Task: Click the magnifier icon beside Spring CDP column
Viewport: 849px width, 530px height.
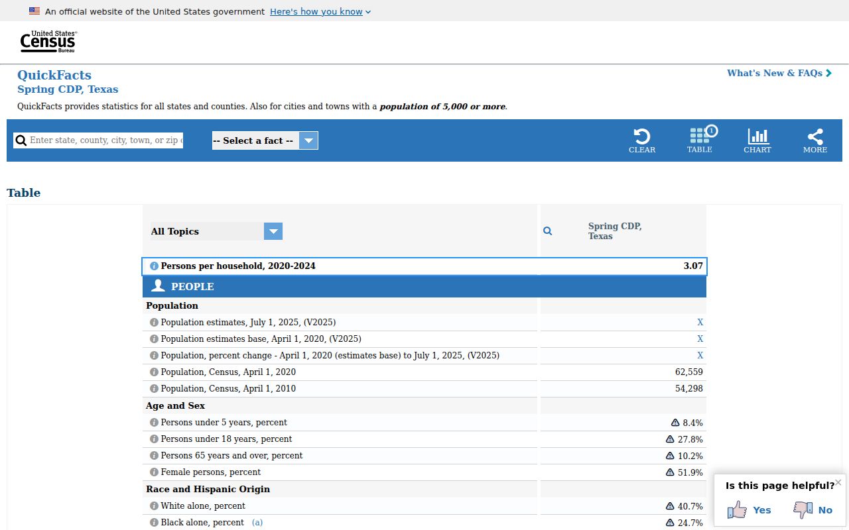Action: click(x=548, y=231)
